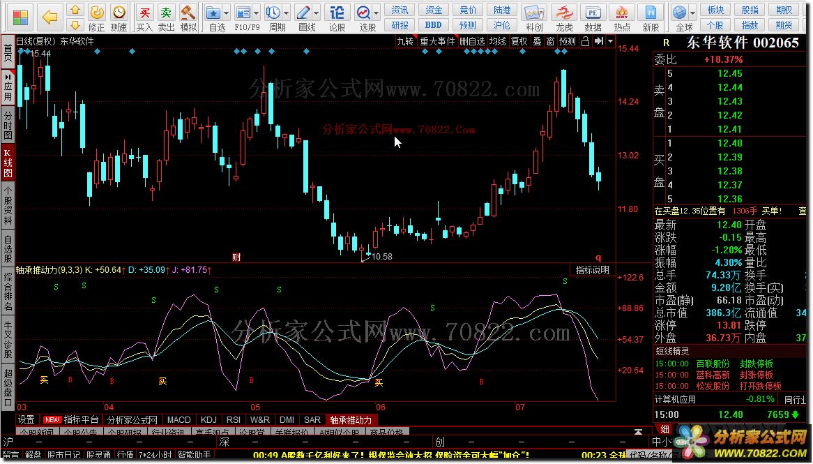813x464 pixels.
Task: Open the chart toolbar overflow dropdown arrow
Action: tap(610, 41)
